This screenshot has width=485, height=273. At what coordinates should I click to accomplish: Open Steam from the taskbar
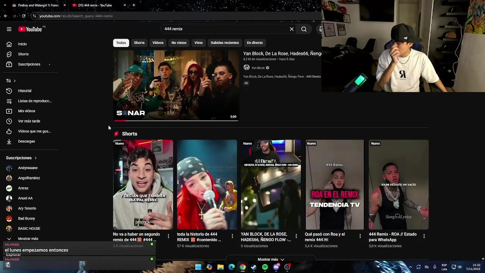pos(253,267)
